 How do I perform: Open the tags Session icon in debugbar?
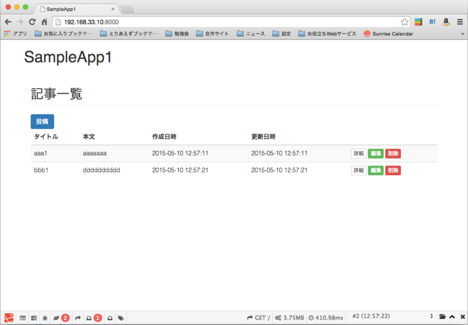click(x=121, y=318)
